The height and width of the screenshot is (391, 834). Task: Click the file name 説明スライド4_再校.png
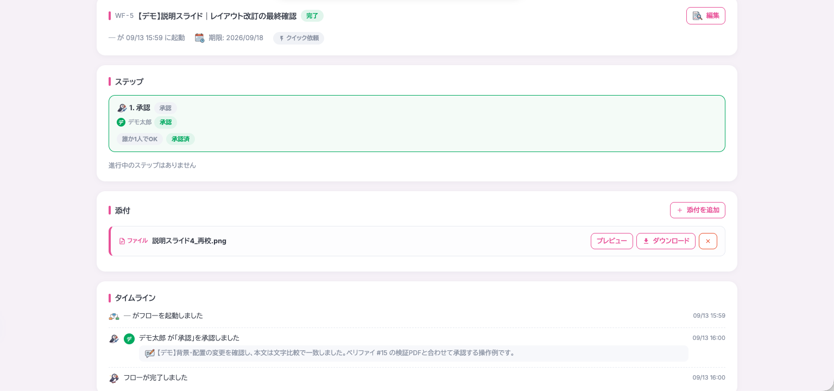point(189,241)
